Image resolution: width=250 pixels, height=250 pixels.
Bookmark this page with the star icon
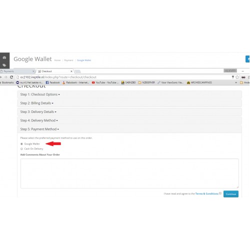[237, 77]
